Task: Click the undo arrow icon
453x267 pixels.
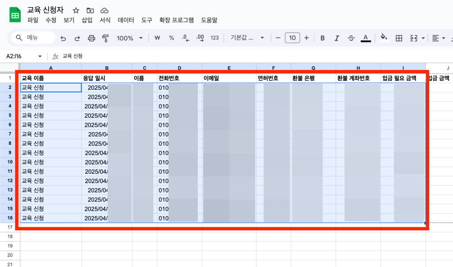Action: (x=63, y=38)
